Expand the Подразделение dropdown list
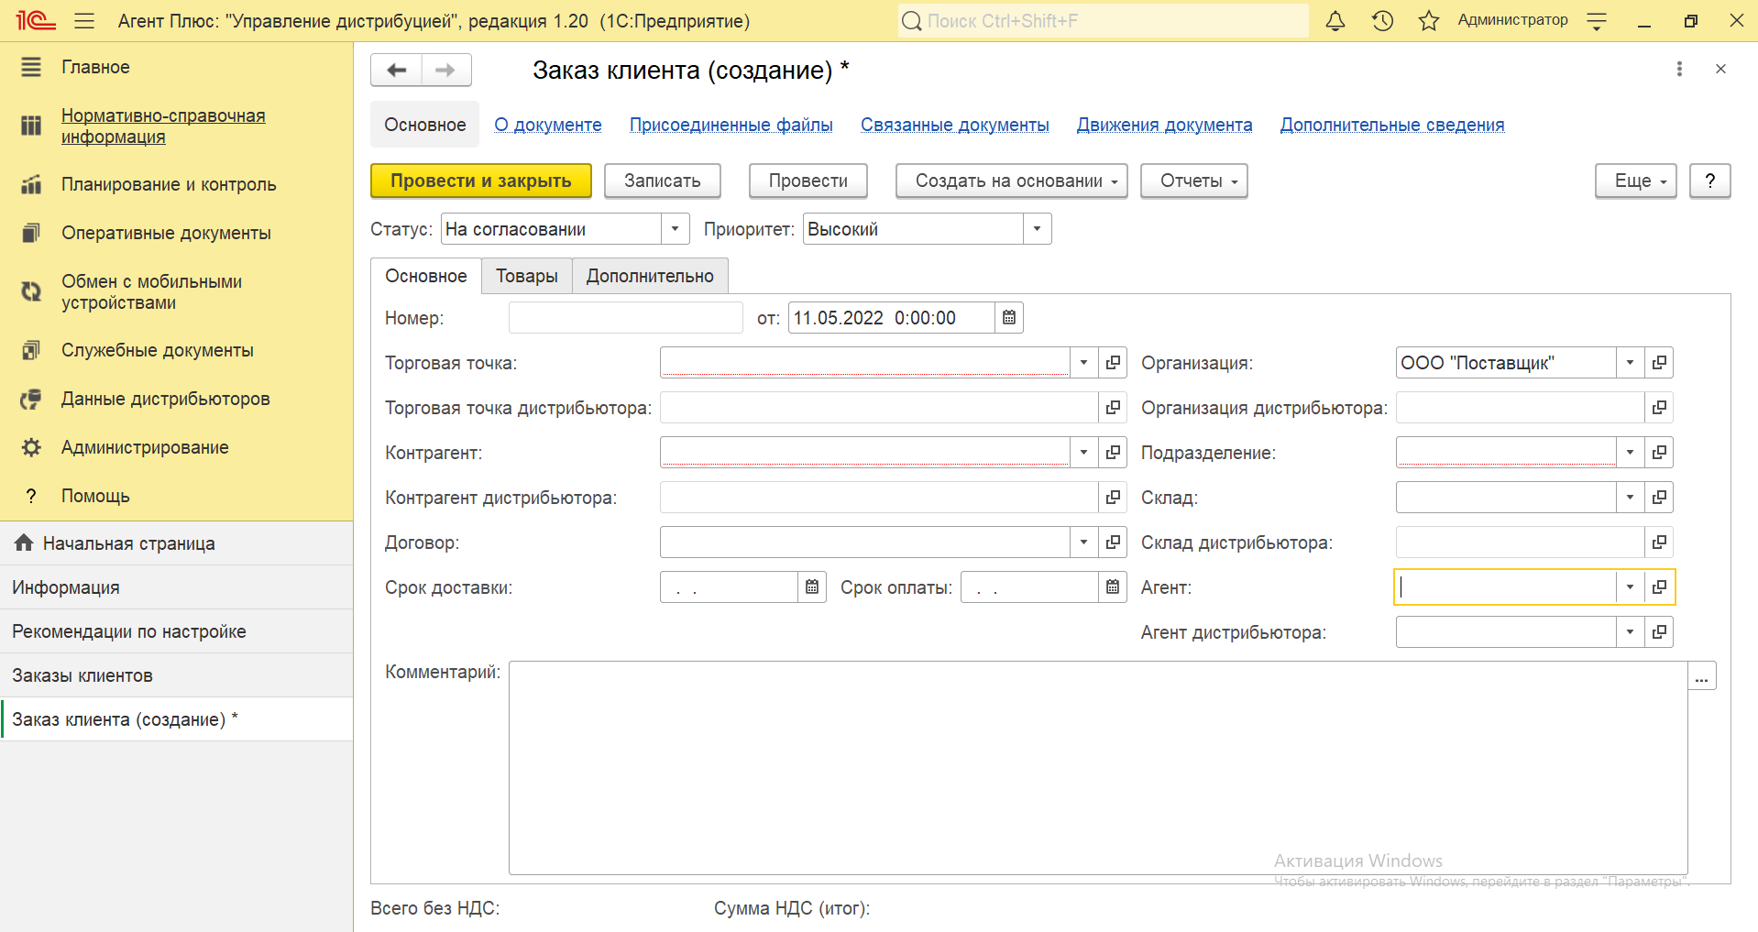This screenshot has width=1758, height=932. point(1630,453)
